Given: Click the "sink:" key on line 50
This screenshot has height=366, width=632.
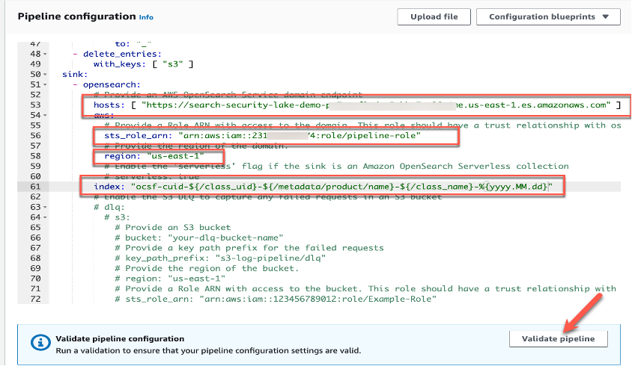Looking at the screenshot, I should pyautogui.click(x=75, y=75).
